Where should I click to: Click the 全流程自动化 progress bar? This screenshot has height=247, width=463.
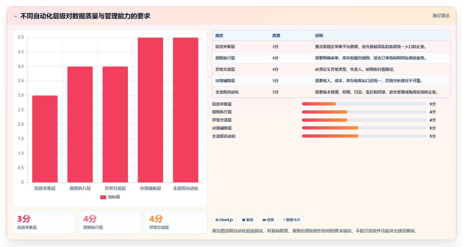[x=364, y=136]
